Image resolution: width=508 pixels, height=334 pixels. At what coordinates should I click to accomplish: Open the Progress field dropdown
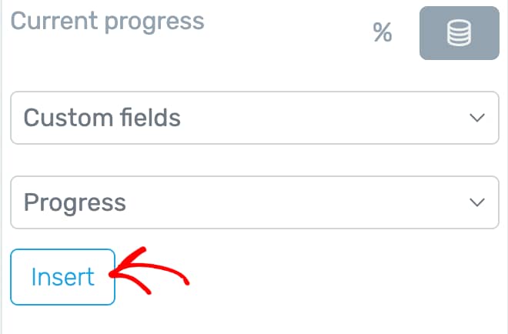255,202
